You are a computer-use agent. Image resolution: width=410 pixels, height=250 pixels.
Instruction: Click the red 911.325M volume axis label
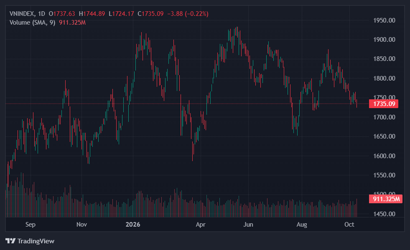pyautogui.click(x=386, y=199)
